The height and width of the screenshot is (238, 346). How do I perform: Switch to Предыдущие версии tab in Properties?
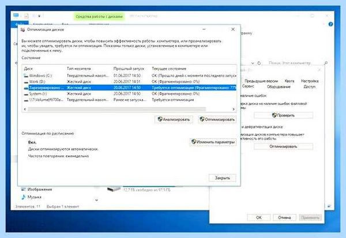tap(261, 81)
